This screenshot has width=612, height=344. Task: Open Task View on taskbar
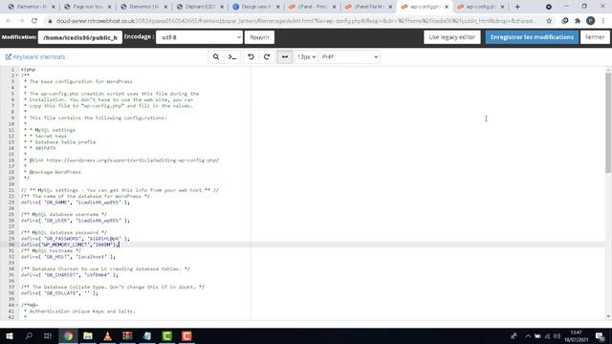point(48,335)
